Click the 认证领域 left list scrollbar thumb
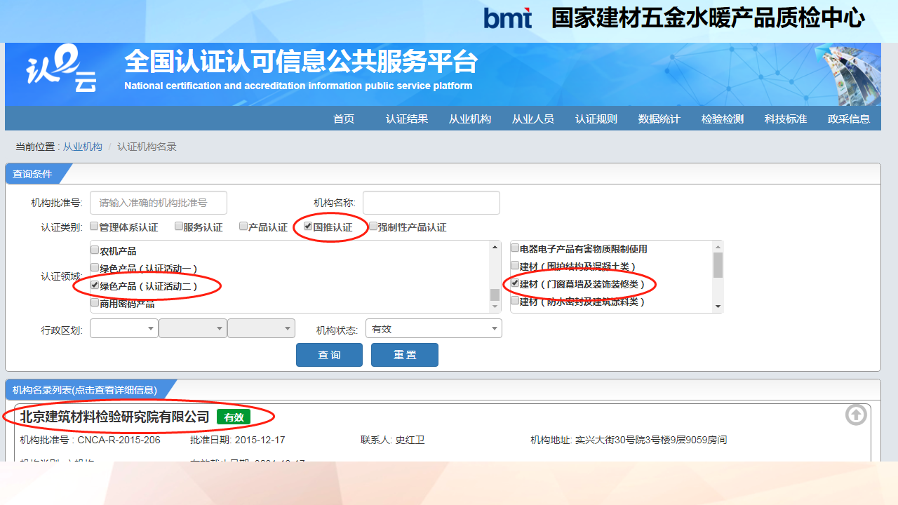 tap(495, 295)
